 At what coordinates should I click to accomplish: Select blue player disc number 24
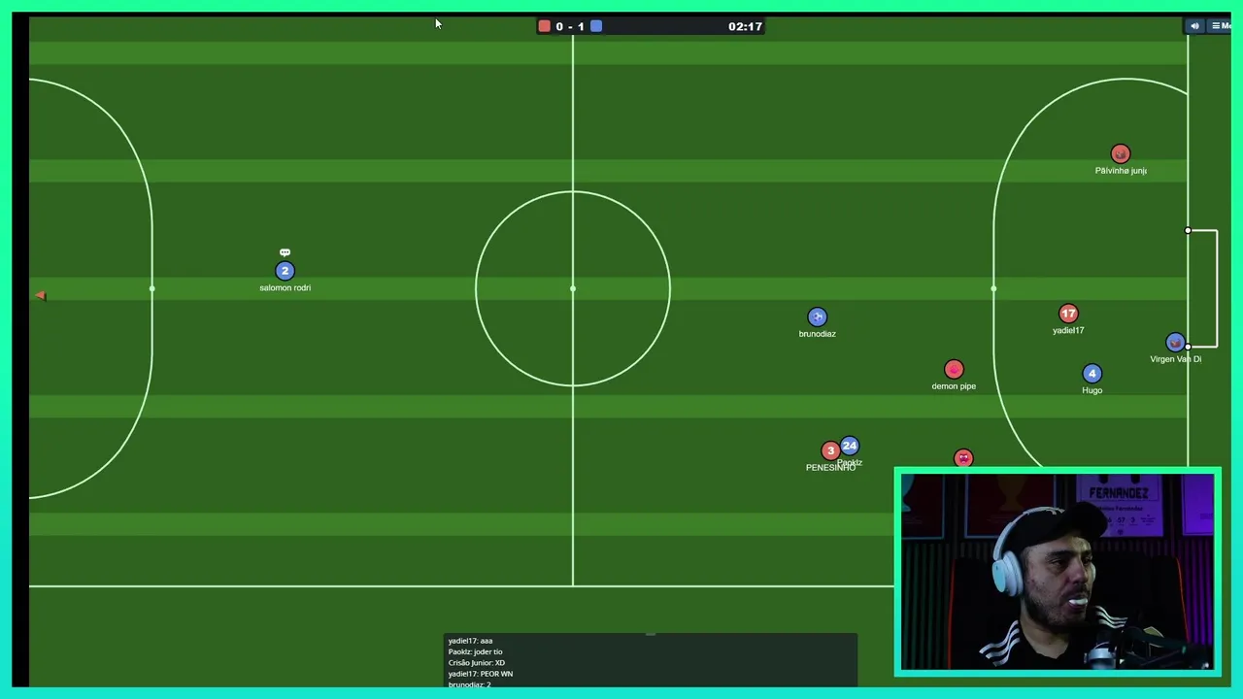[x=850, y=446]
